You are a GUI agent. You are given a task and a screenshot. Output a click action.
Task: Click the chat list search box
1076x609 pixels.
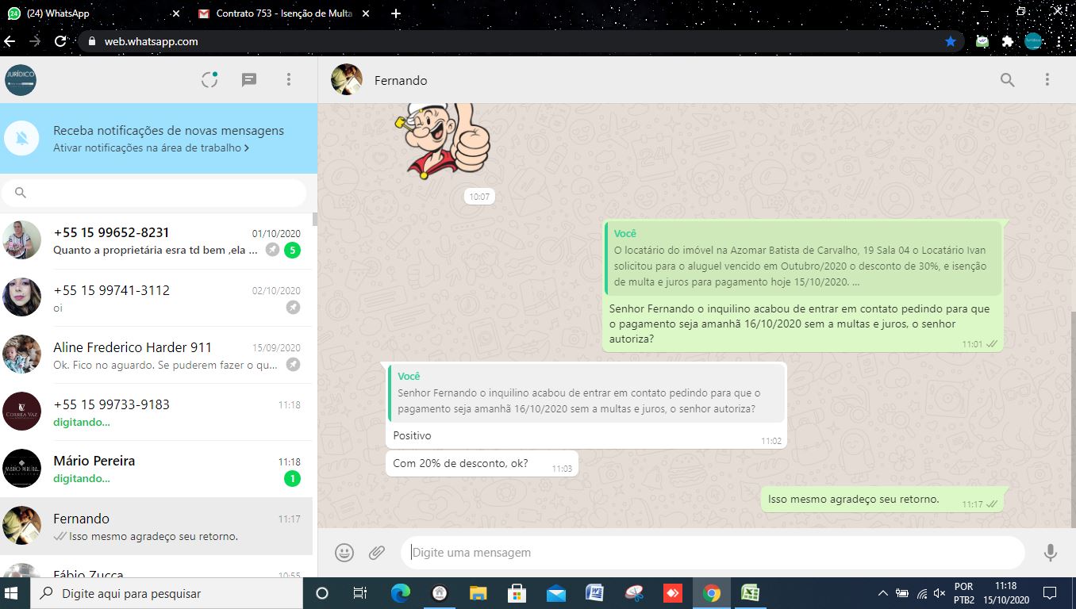[x=159, y=193]
